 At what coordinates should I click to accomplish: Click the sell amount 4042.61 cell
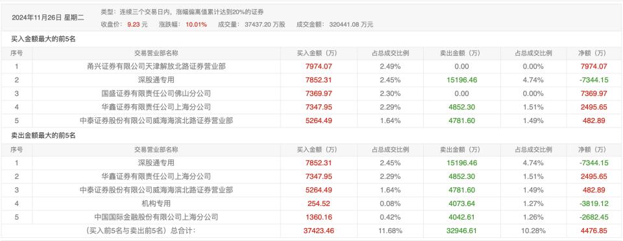click(463, 217)
